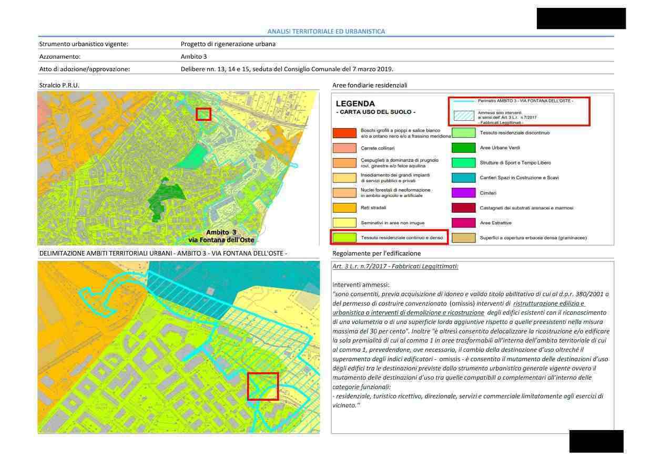Select the dark green Aree Urbane Verdi swatch
Image resolution: width=652 pixels, height=460 pixels.
coord(464,148)
